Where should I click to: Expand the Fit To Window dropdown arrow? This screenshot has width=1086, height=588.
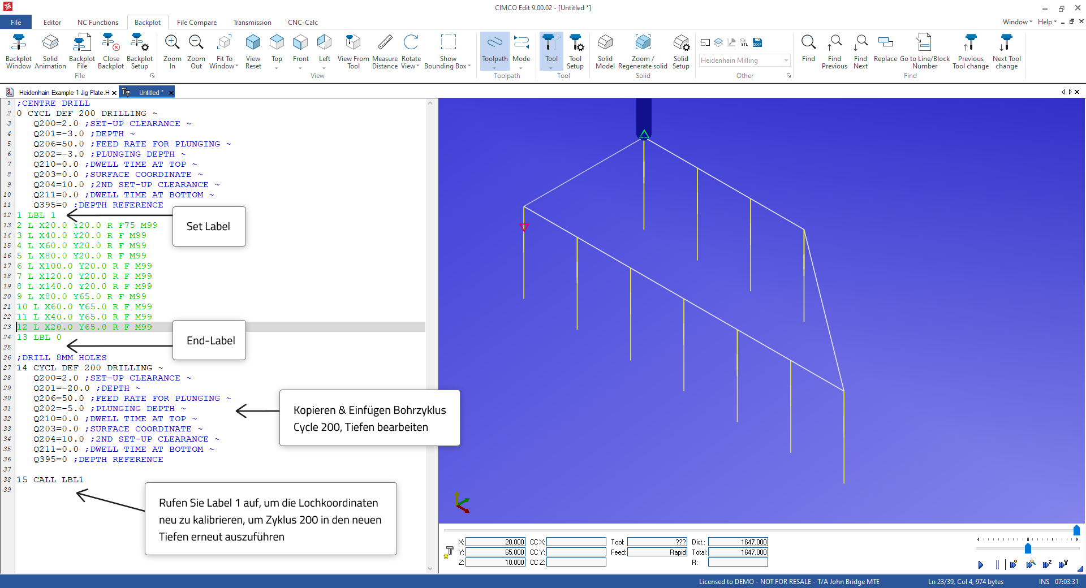236,66
